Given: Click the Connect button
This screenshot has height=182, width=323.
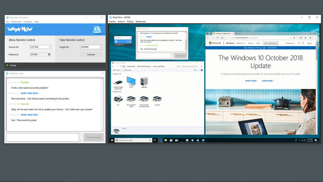Looking at the screenshot, I should coord(91,55).
